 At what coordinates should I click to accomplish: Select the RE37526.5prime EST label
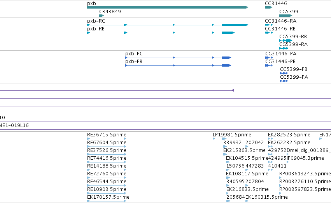click(107, 150)
